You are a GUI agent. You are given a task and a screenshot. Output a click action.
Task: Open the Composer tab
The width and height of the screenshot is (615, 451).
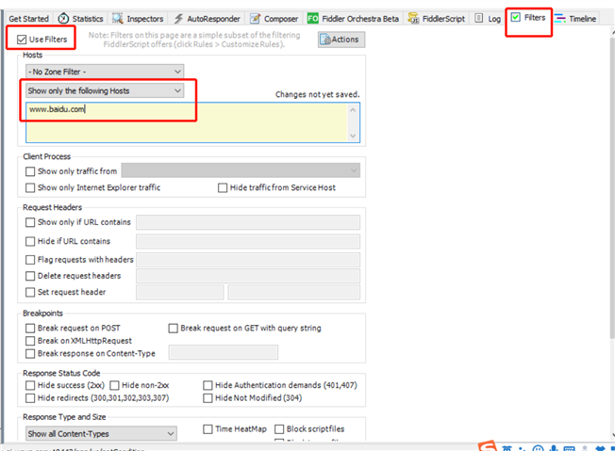[x=274, y=19]
